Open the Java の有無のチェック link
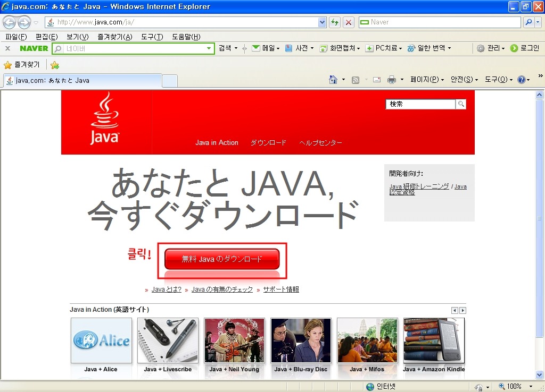 tap(222, 289)
